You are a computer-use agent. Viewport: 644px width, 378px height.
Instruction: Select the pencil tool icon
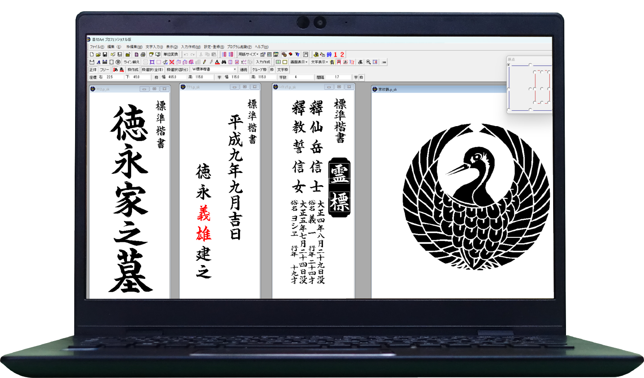205,62
